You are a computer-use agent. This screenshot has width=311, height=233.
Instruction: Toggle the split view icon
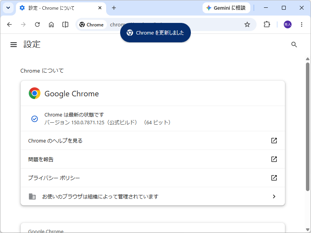65,24
